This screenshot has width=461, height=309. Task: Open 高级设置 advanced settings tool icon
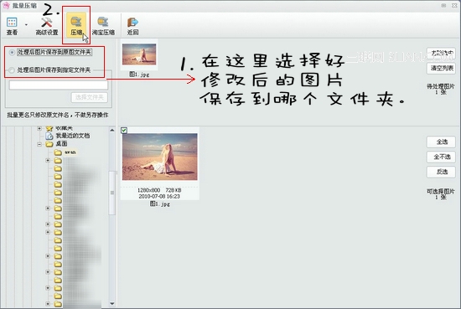(x=47, y=26)
